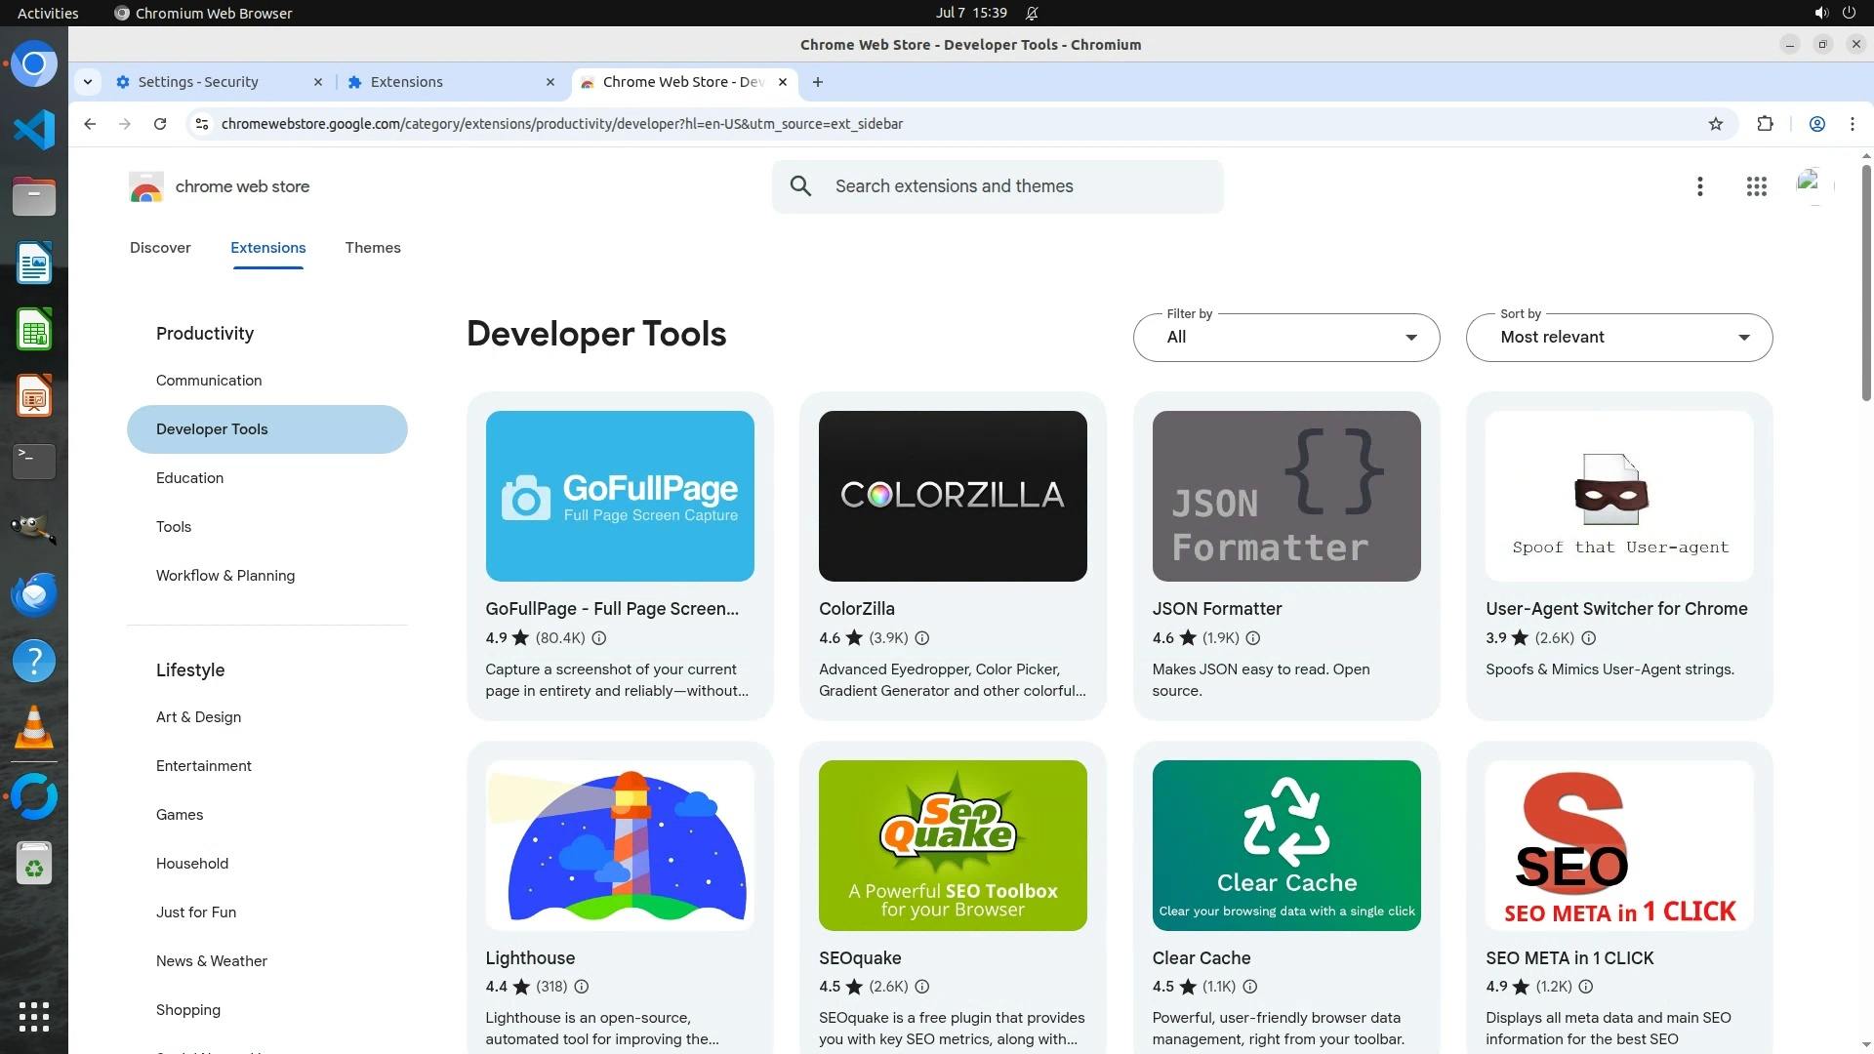Switch to Settings - Security browser tab
Screen dimensions: 1874x1054
[199, 82]
